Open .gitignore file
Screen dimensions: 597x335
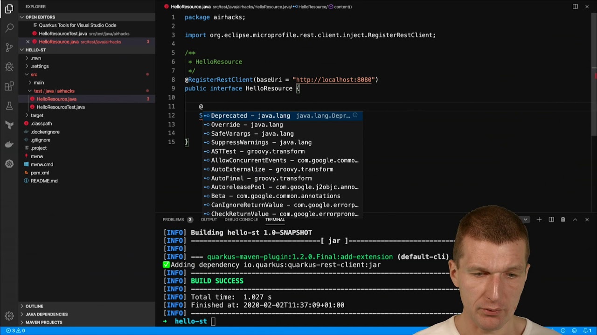pyautogui.click(x=41, y=140)
